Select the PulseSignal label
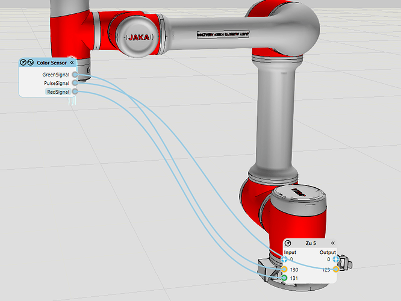Screen dimensions: 401x301 pos(57,83)
